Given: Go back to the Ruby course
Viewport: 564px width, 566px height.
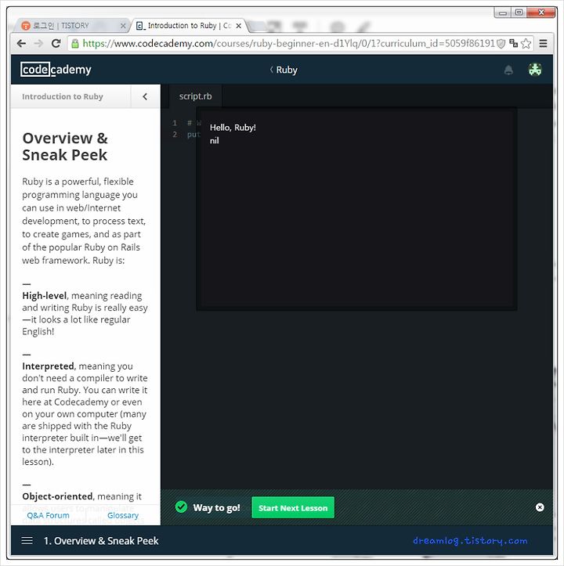Looking at the screenshot, I should pyautogui.click(x=284, y=70).
